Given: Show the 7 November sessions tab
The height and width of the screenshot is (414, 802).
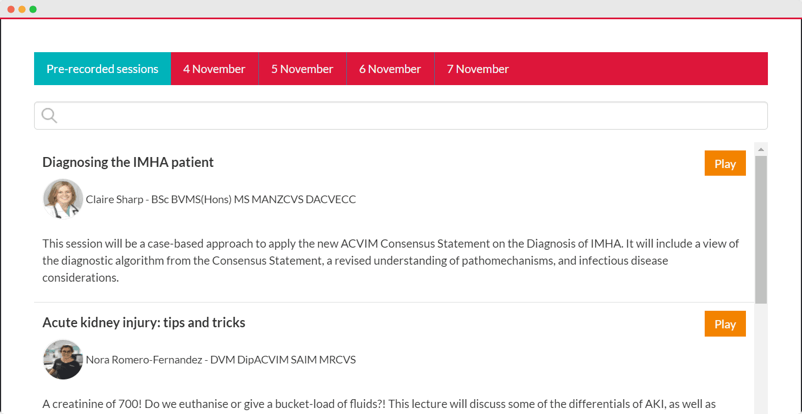Looking at the screenshot, I should coord(478,69).
